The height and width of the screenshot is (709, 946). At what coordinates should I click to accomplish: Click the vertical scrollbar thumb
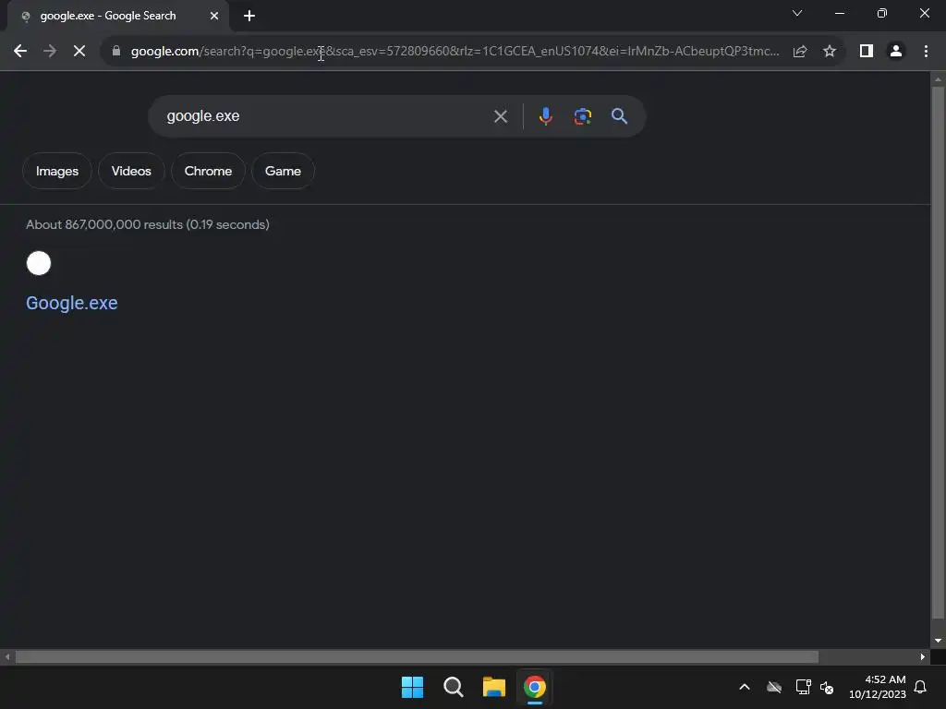point(938,353)
